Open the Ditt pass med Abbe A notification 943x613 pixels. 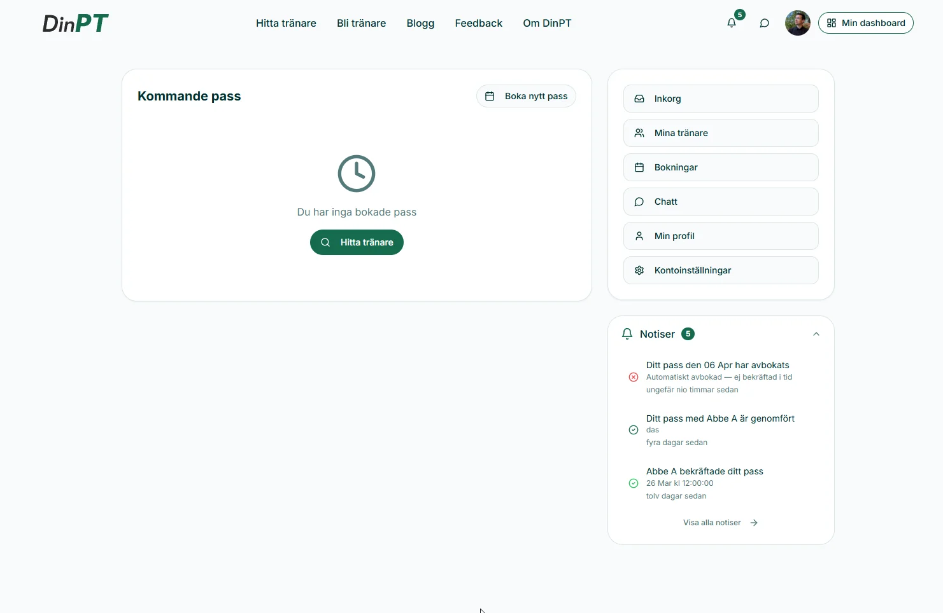coord(720,418)
